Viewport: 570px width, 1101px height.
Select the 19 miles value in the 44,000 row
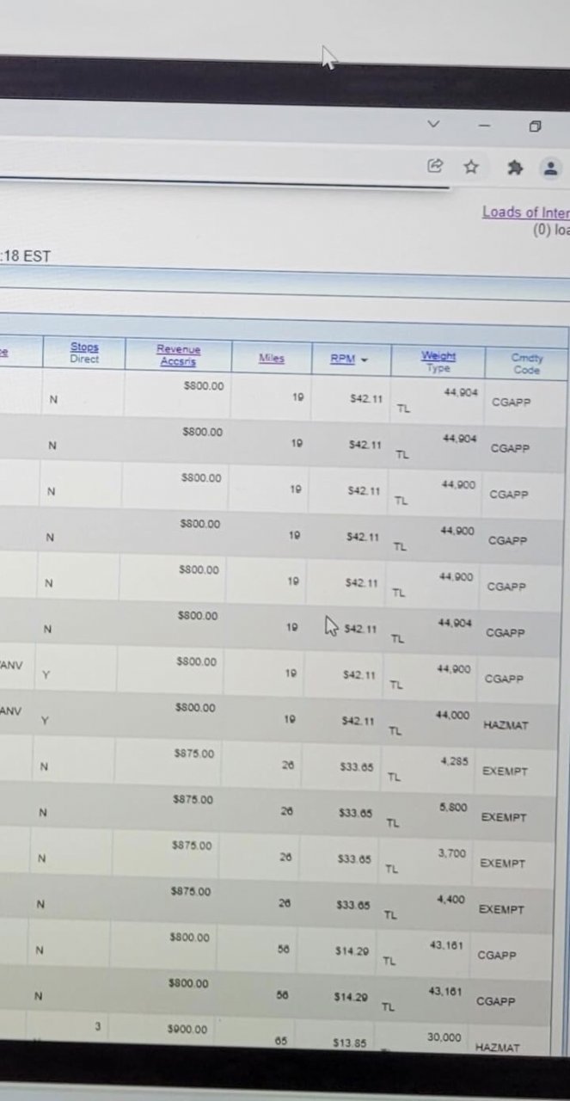(288, 719)
